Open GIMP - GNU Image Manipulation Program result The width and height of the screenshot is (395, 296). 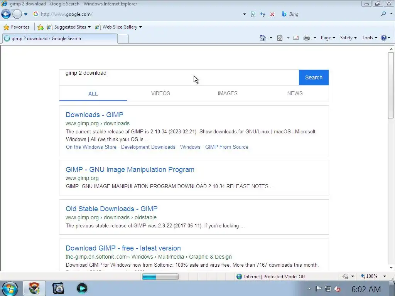coord(130,170)
